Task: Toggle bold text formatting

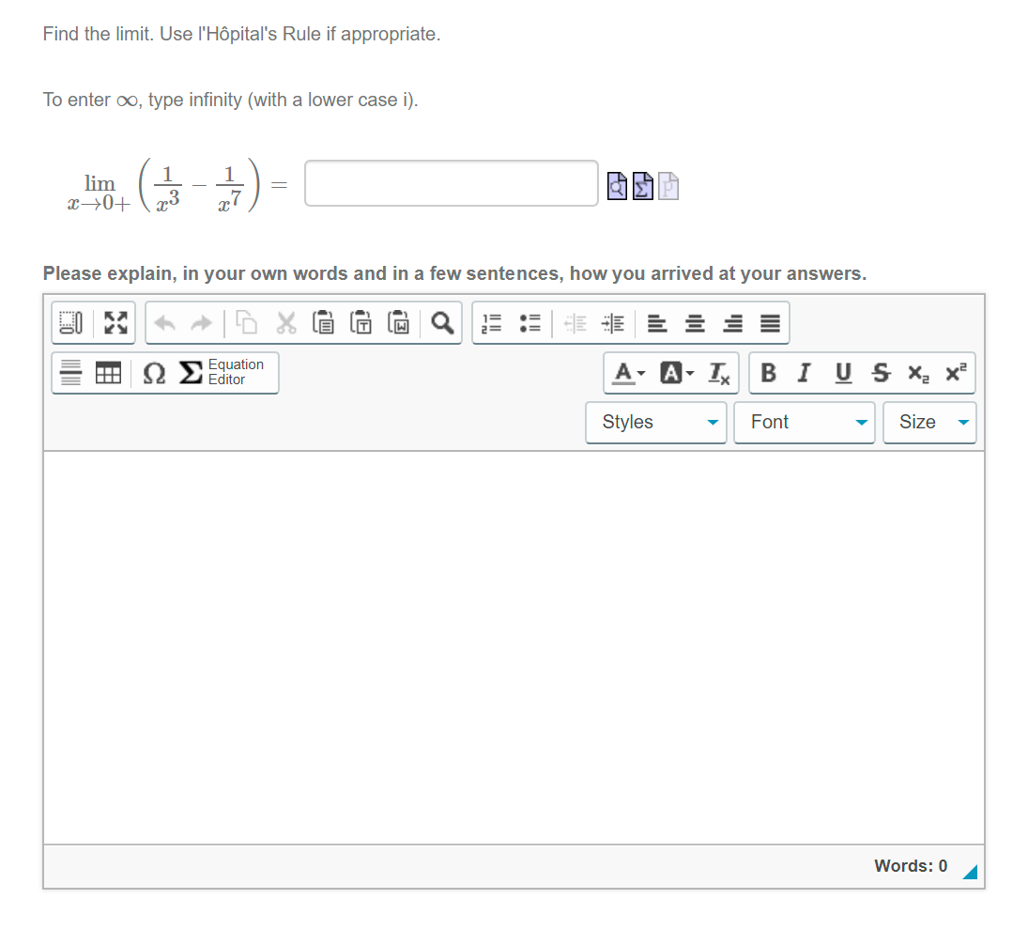Action: click(x=768, y=373)
